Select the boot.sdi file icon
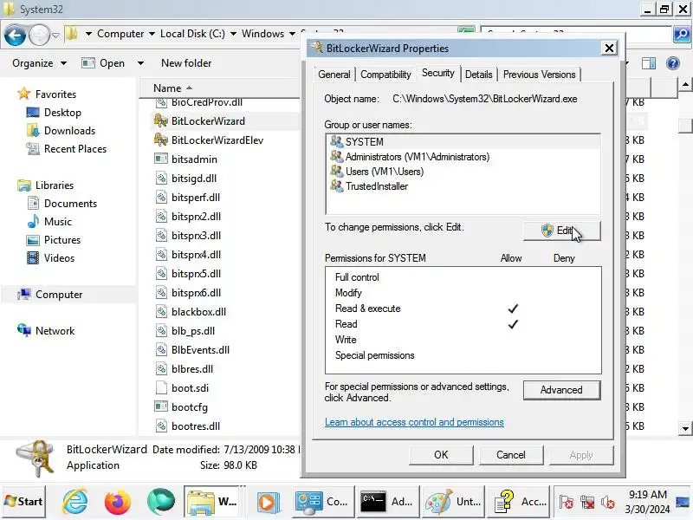 (161, 387)
